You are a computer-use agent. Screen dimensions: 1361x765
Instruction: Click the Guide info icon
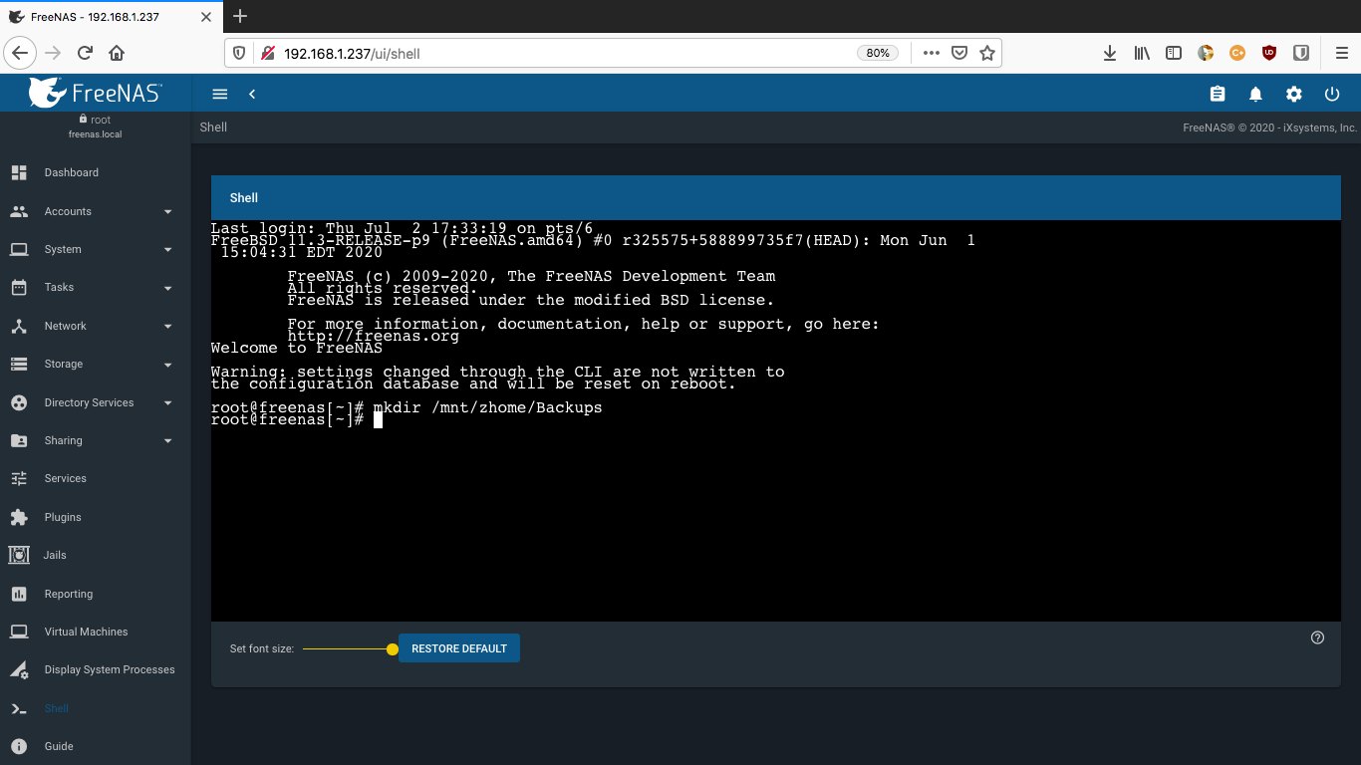click(19, 746)
